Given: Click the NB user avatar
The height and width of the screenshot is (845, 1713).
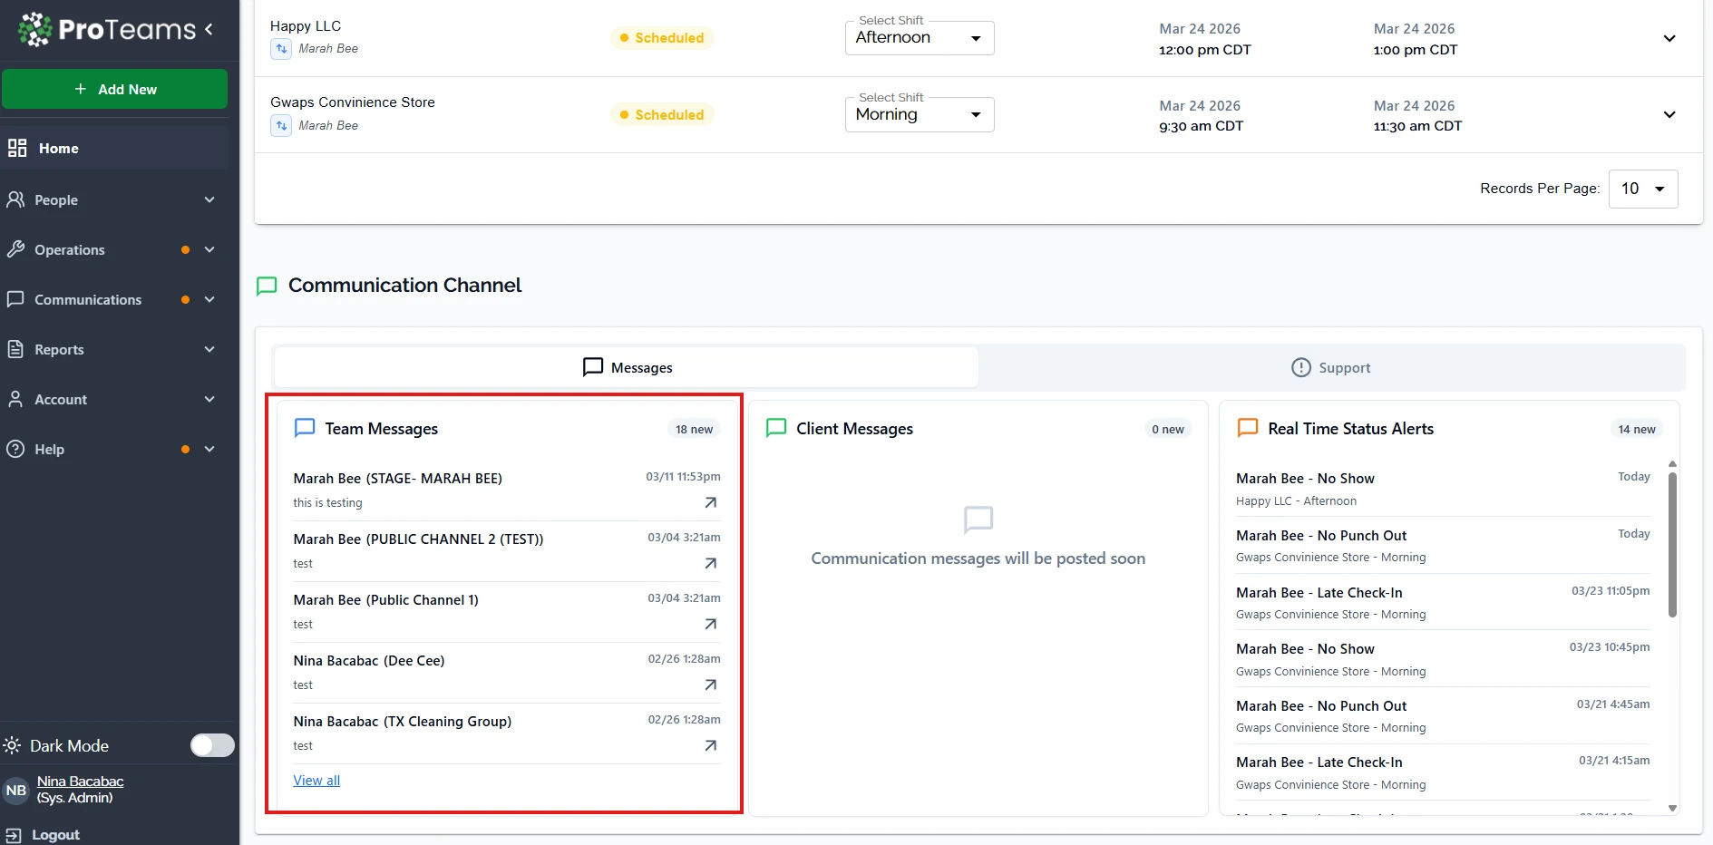Looking at the screenshot, I should (x=16, y=790).
